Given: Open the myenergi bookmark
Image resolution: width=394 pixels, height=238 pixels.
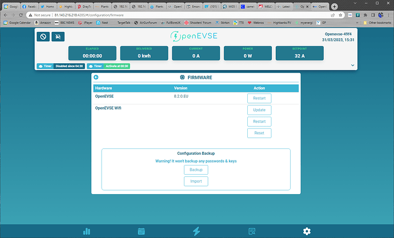Looking at the screenshot, I should pyautogui.click(x=304, y=23).
